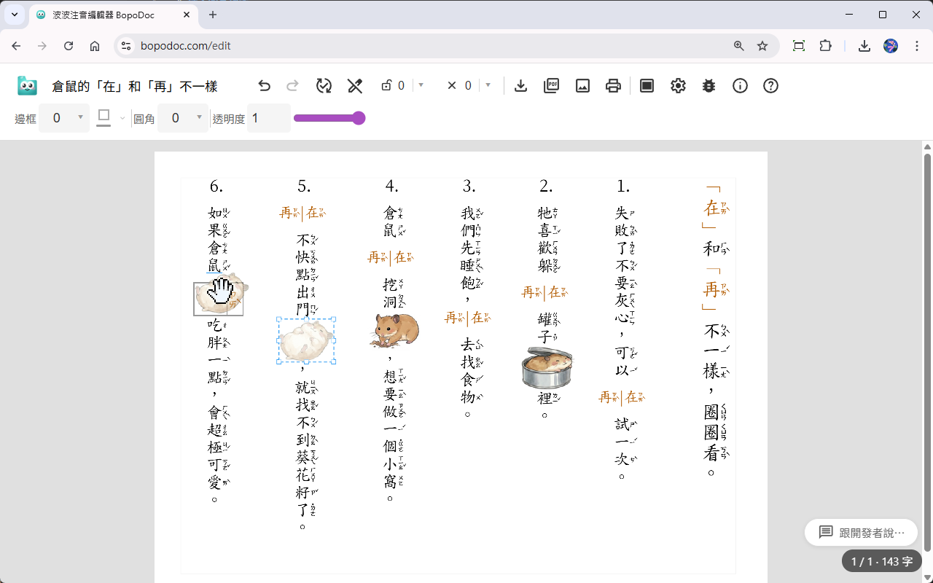Print the document
The image size is (933, 583).
[x=613, y=85]
